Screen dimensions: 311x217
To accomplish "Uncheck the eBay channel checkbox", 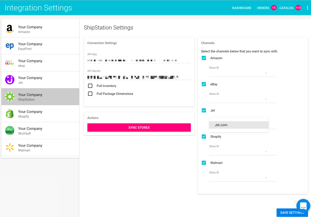I will (x=204, y=84).
